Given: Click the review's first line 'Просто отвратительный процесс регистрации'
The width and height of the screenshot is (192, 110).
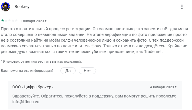Looking at the screenshot, I should [x=46, y=29].
